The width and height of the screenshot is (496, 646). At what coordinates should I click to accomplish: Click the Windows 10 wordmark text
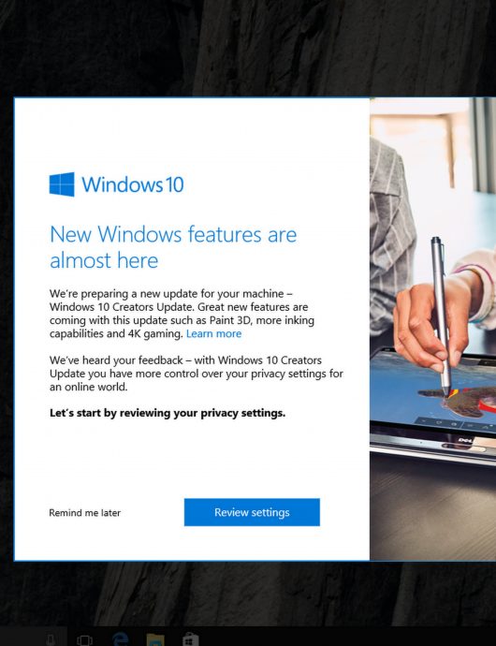pyautogui.click(x=133, y=184)
